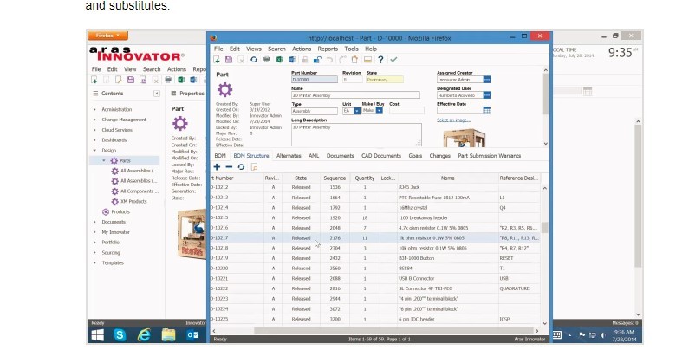Open Skype from the Windows taskbar
This screenshot has height=350, width=689.
click(x=120, y=334)
